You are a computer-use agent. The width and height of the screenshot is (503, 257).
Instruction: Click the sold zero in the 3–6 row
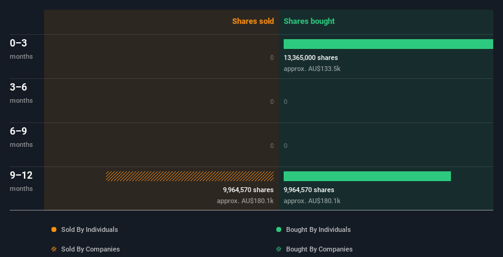pyautogui.click(x=272, y=102)
